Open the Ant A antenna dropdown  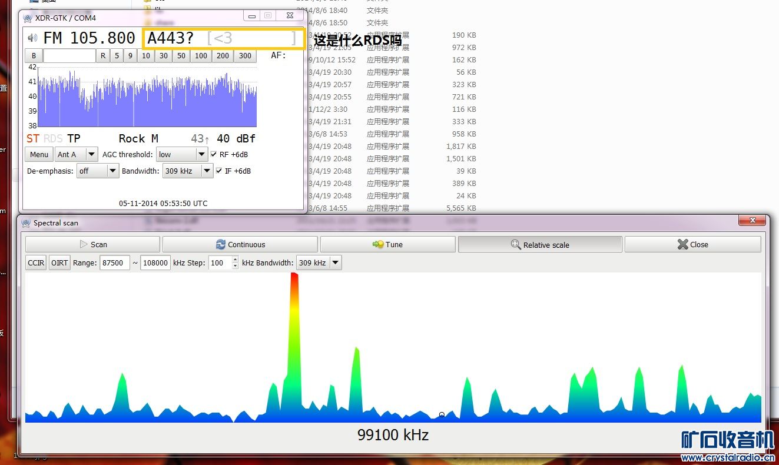point(77,154)
